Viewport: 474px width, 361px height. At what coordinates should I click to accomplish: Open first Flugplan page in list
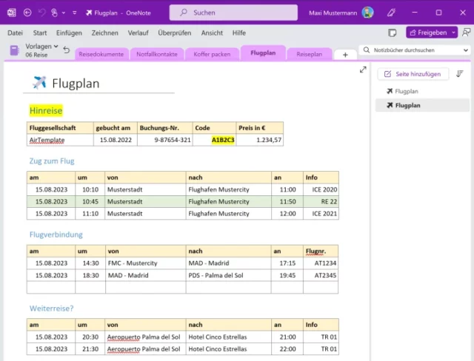point(423,91)
